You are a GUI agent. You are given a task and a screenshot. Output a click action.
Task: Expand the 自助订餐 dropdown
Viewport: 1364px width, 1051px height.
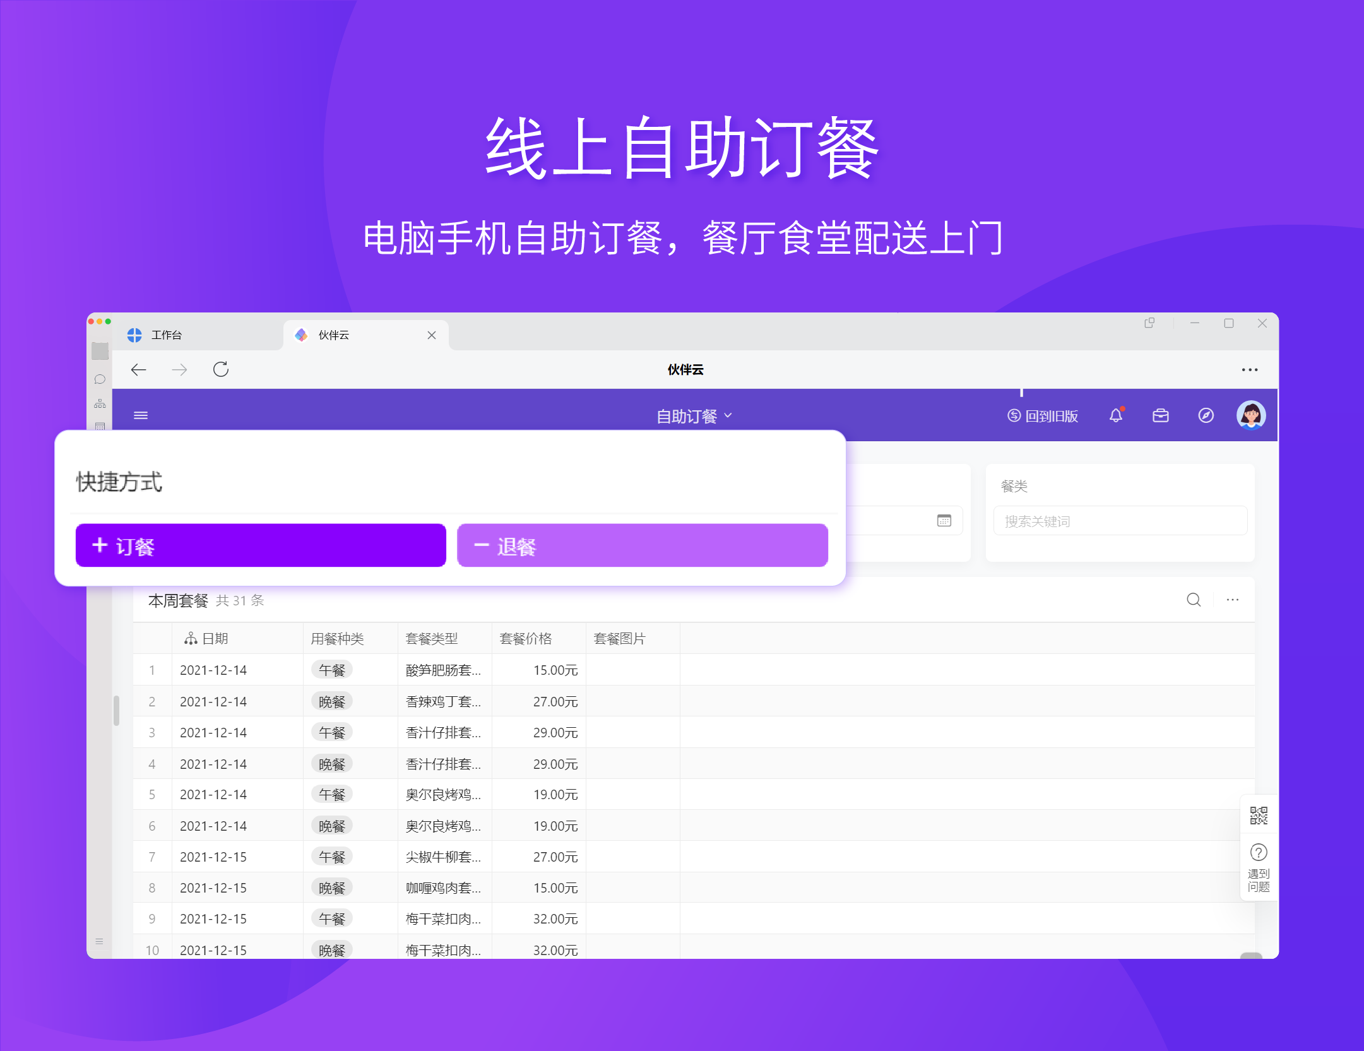(694, 416)
